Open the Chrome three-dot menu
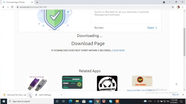The image size is (186, 104). (x=183, y=7)
